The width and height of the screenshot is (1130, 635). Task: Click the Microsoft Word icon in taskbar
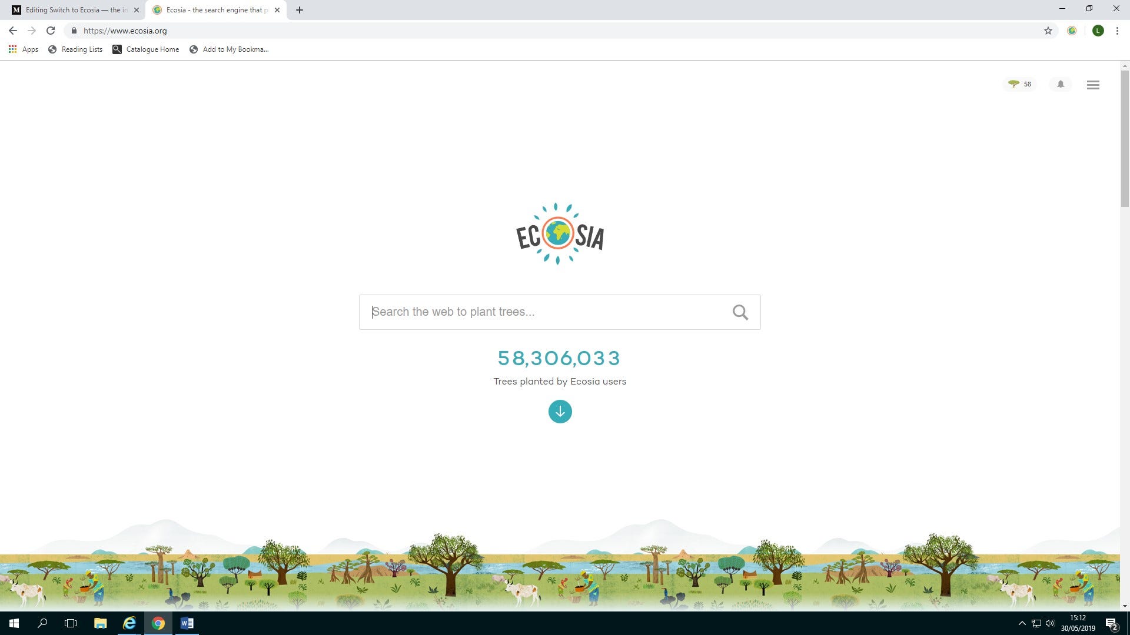pyautogui.click(x=187, y=623)
